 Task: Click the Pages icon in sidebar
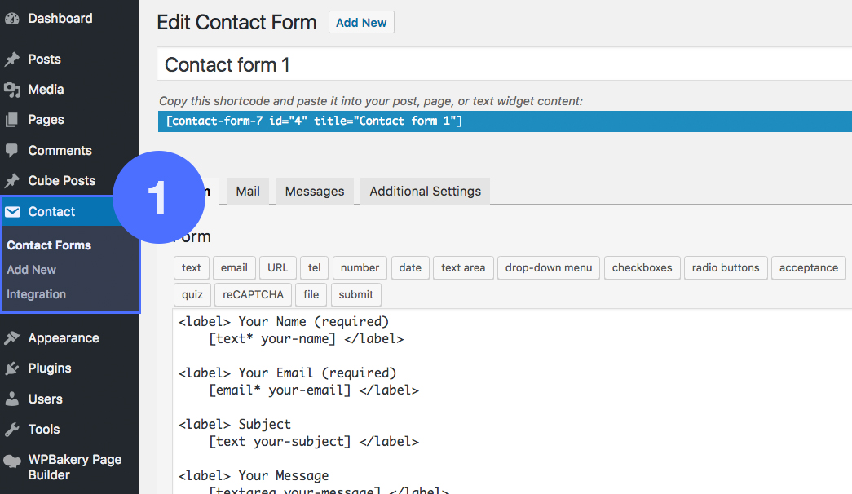click(12, 120)
